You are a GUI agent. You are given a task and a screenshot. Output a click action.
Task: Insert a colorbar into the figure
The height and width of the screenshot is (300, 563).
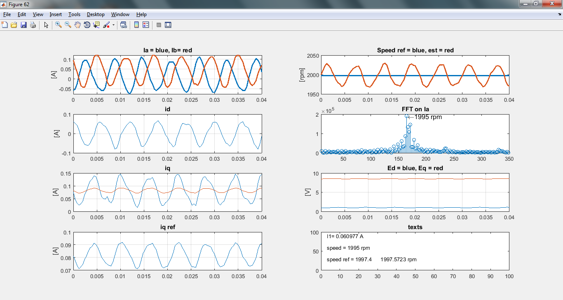click(x=136, y=25)
